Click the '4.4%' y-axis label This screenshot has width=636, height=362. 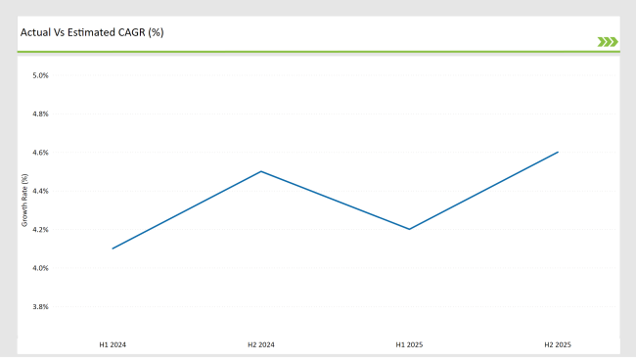coord(40,191)
